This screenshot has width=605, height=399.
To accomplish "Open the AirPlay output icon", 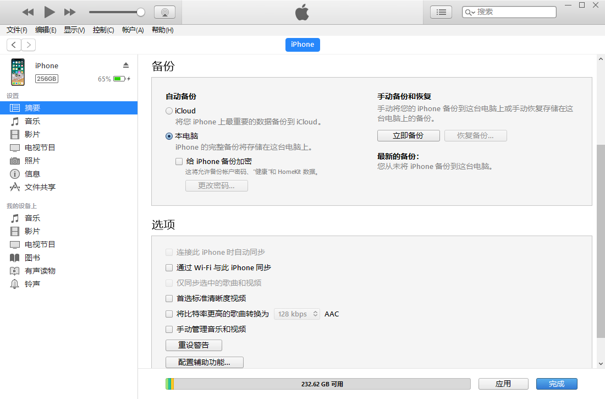I will [x=164, y=12].
